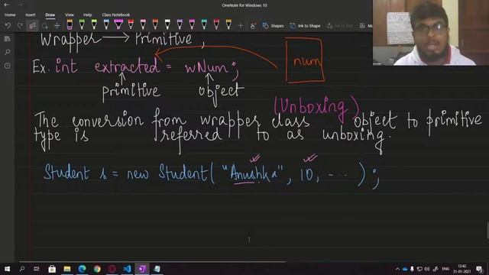Open Google Chrome from taskbar
Viewport: 489px width, 275px height.
(x=97, y=269)
